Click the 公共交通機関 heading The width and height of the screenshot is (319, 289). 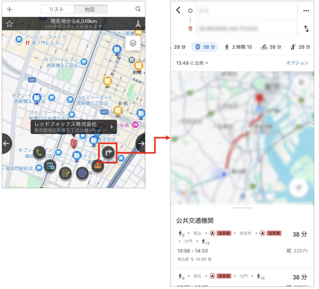point(195,220)
